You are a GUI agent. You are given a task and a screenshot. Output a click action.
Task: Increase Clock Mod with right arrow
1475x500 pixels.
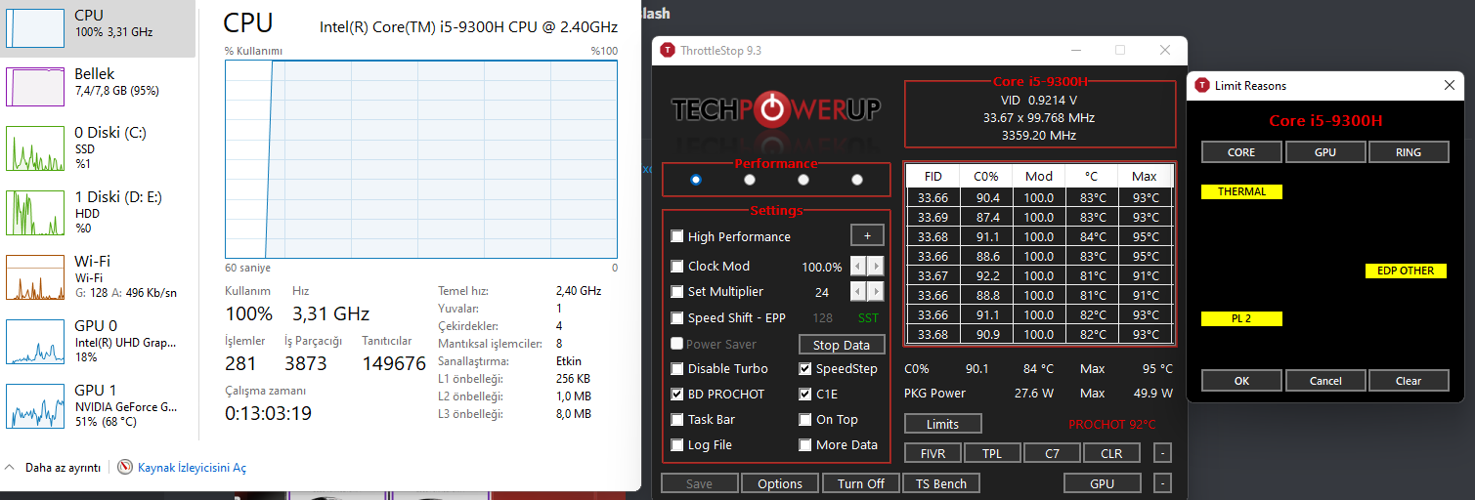[x=876, y=266]
